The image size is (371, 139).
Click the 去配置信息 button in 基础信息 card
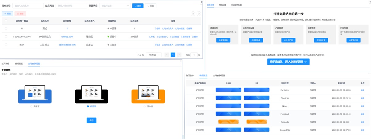pos(223,40)
